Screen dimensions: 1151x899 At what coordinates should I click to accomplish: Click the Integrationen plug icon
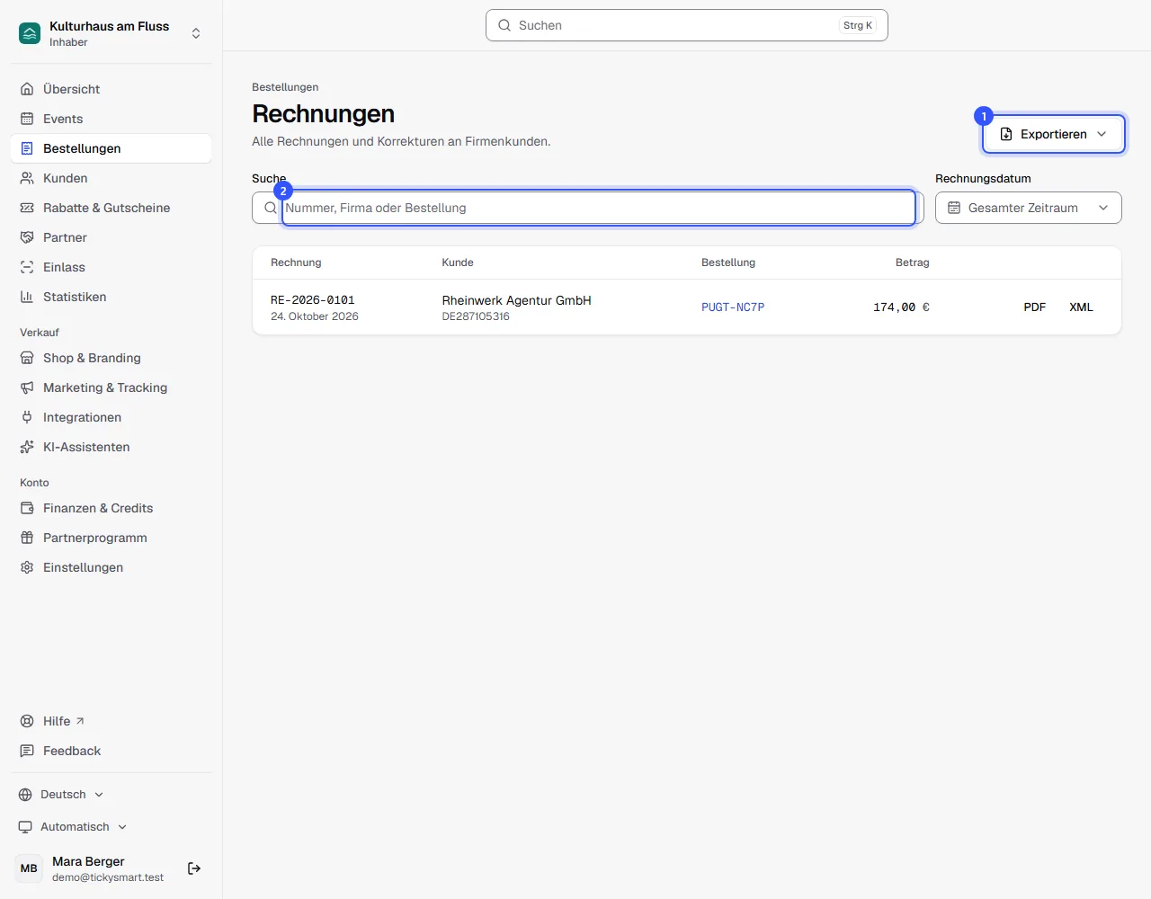(x=27, y=417)
